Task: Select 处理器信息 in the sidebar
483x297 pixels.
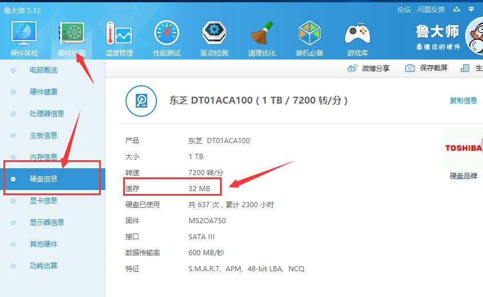Action: pos(47,113)
